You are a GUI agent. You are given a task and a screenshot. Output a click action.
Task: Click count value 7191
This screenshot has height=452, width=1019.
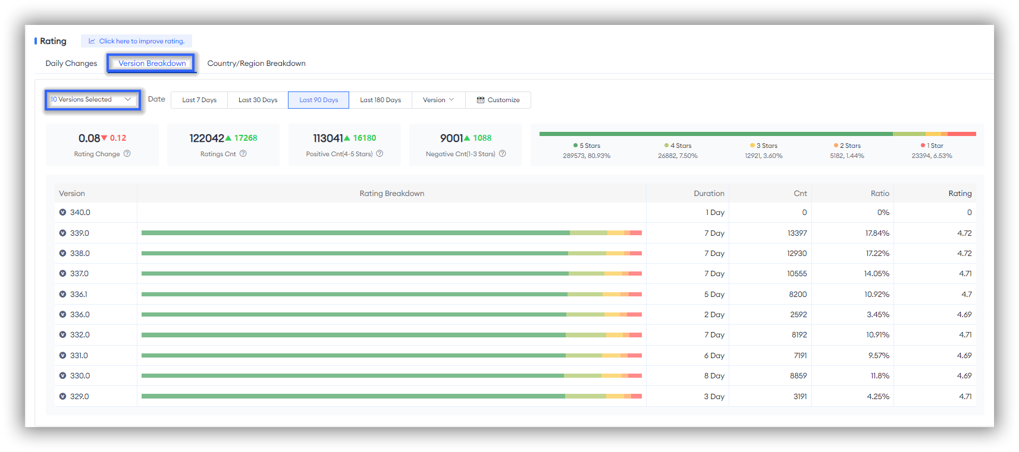[x=800, y=355]
